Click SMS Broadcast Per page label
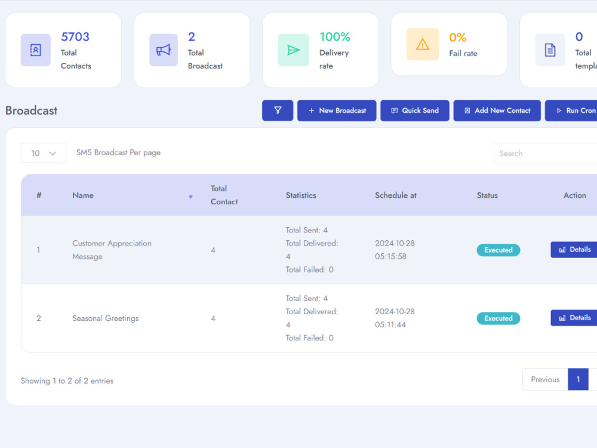Image resolution: width=597 pixels, height=448 pixels. (x=118, y=152)
